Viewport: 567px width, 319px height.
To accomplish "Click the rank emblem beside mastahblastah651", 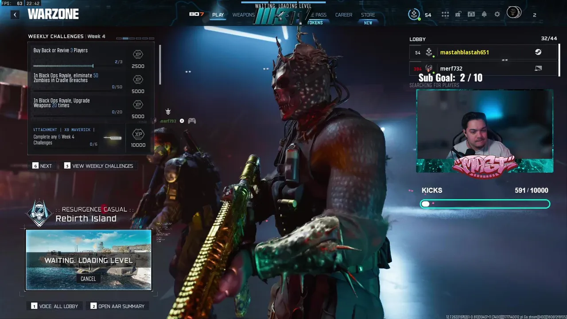I will [429, 52].
